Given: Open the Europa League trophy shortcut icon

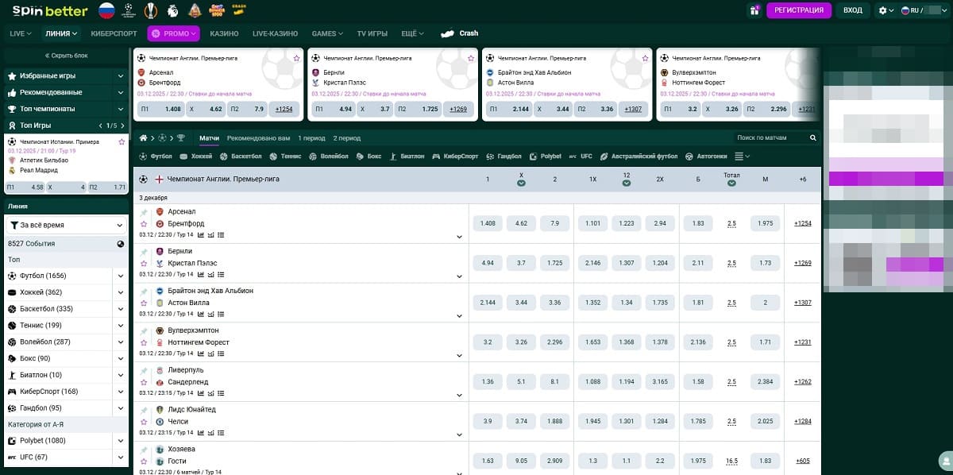Looking at the screenshot, I should pos(151,10).
